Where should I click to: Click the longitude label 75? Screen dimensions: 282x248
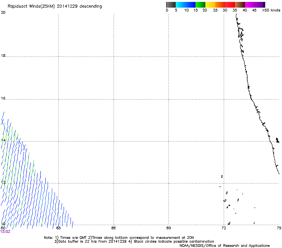pos(279,228)
